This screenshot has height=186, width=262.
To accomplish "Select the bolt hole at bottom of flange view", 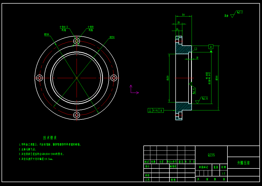I will (x=77, y=115).
